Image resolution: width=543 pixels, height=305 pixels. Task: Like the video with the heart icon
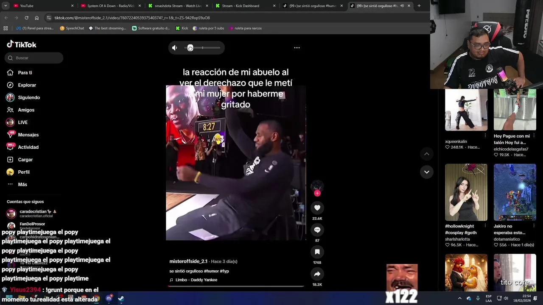point(317,208)
